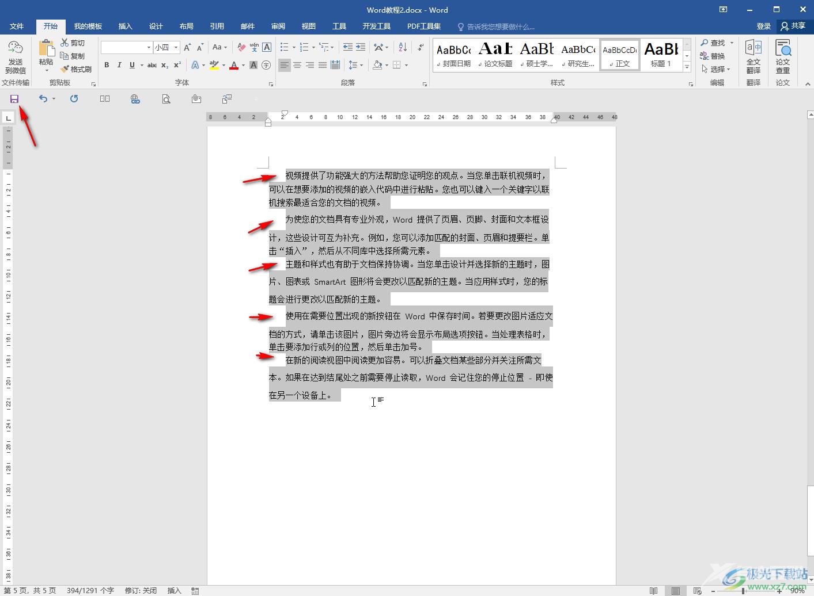Screen dimensions: 814x596
Task: Click the show paragraph marks icon
Action: (421, 47)
